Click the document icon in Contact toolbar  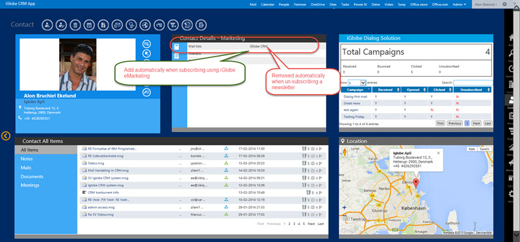click(x=103, y=25)
